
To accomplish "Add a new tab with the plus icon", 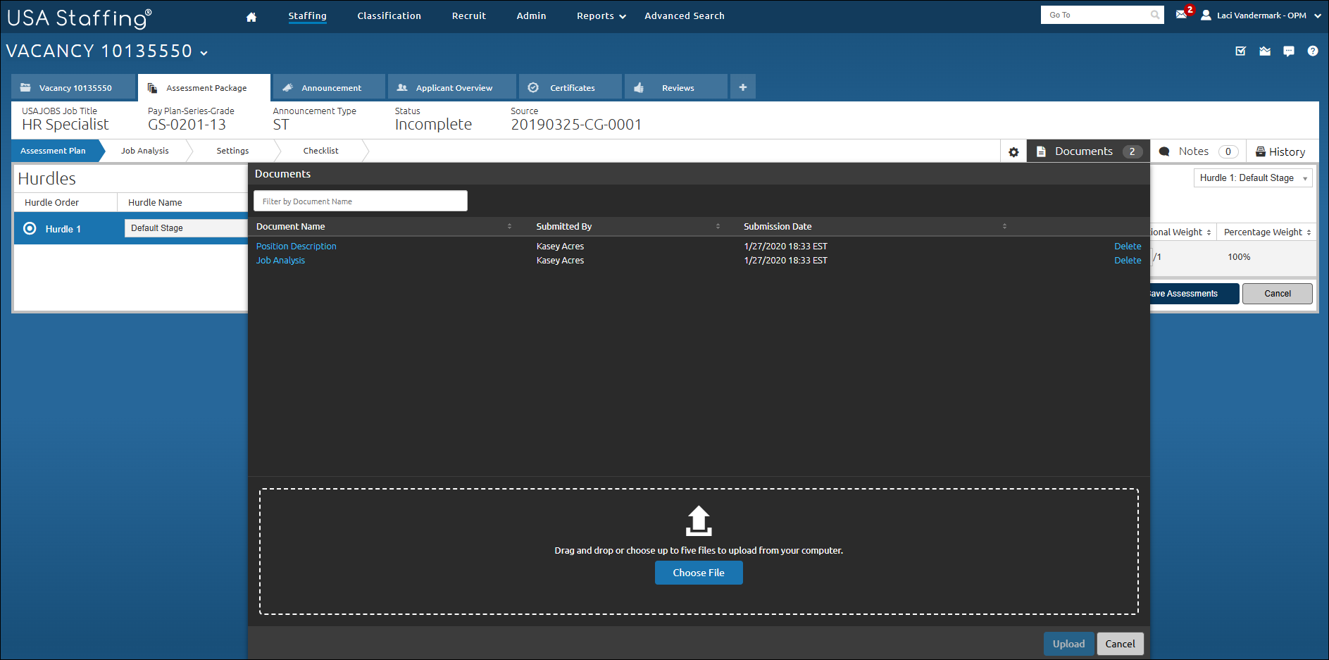I will coord(743,87).
